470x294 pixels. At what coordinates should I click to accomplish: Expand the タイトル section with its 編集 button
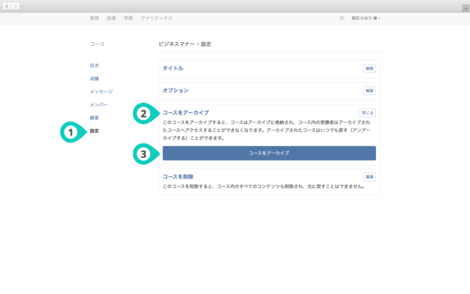pyautogui.click(x=370, y=69)
